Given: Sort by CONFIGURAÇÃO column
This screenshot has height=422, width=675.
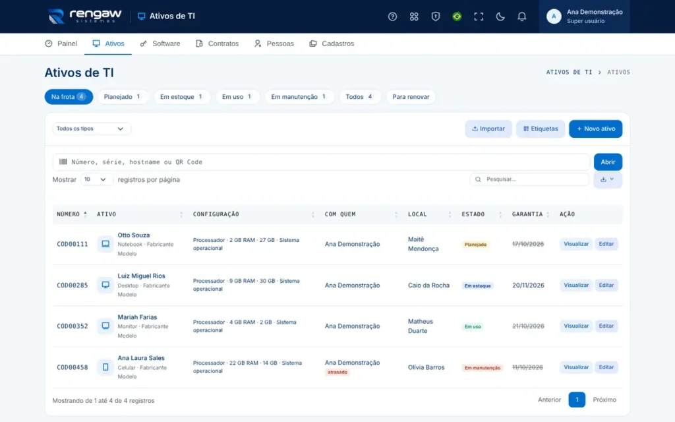Looking at the screenshot, I should (x=254, y=214).
